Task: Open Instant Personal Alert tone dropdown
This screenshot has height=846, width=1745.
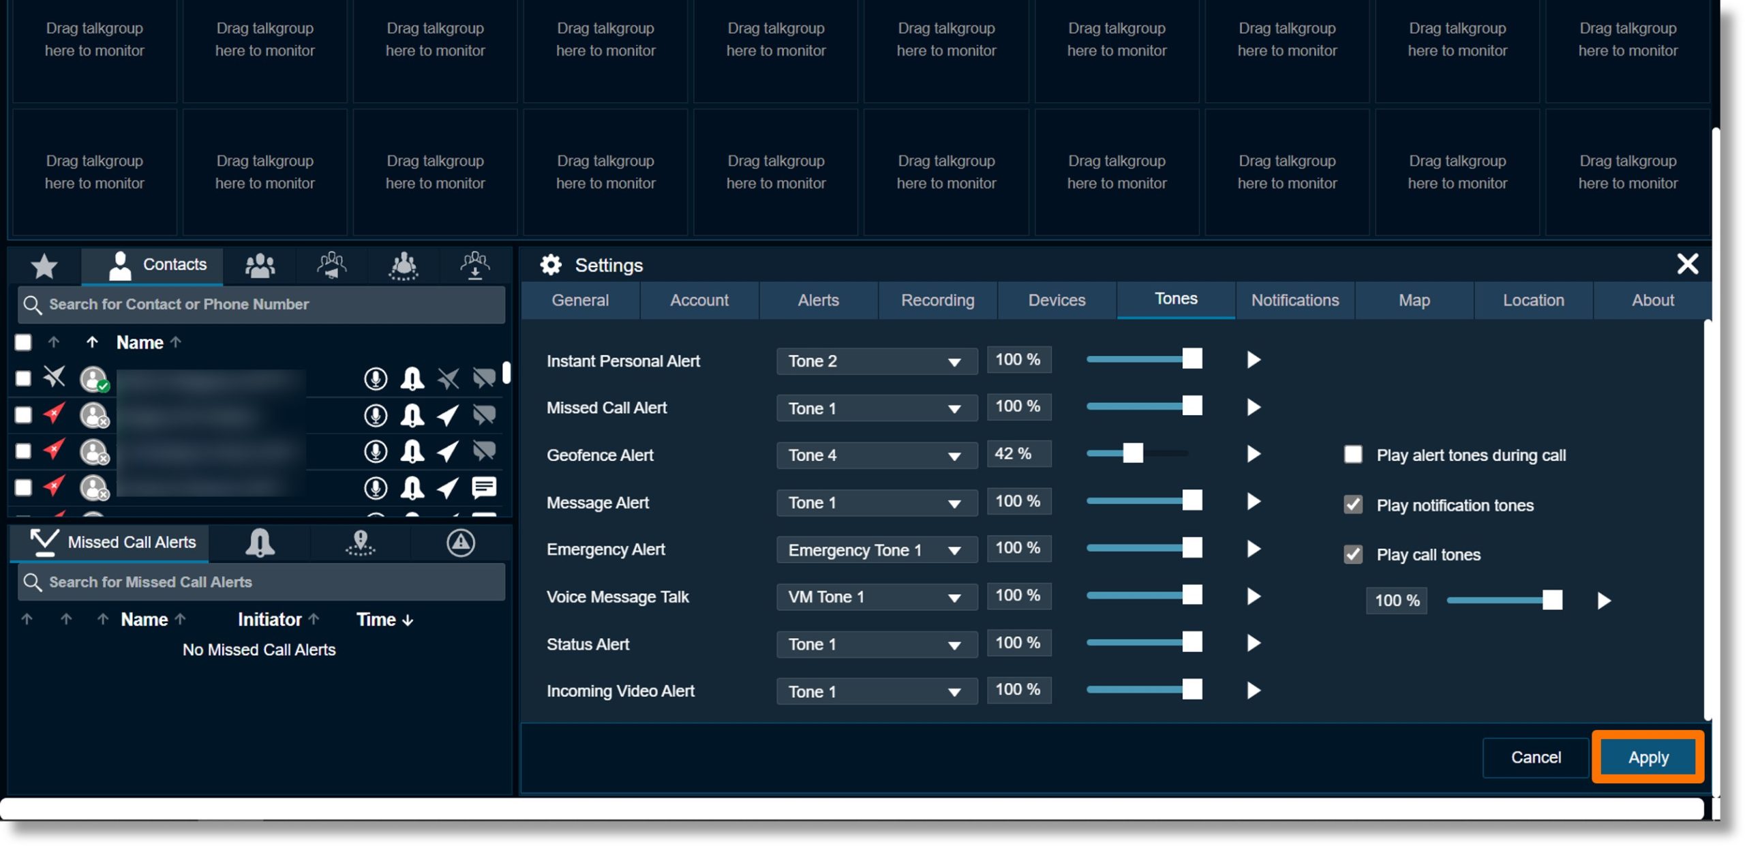Action: coord(877,361)
